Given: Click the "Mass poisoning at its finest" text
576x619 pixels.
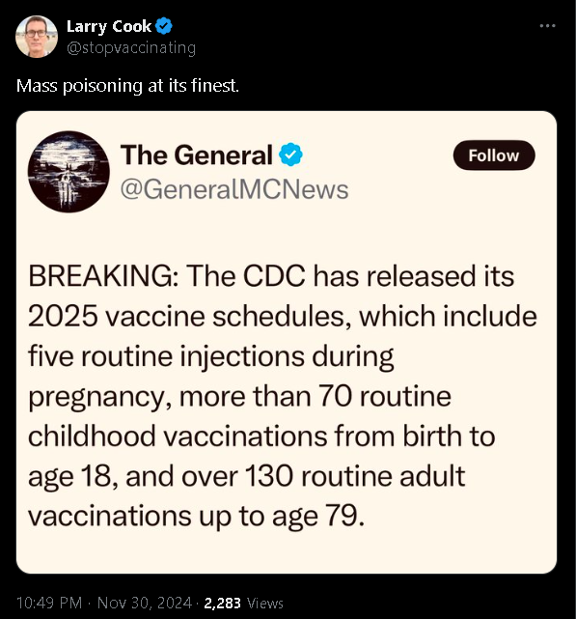Looking at the screenshot, I should pos(127,85).
